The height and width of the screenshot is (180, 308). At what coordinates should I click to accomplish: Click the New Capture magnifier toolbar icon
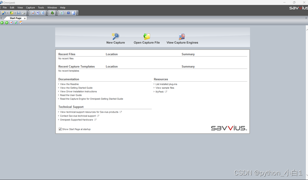click(4, 13)
